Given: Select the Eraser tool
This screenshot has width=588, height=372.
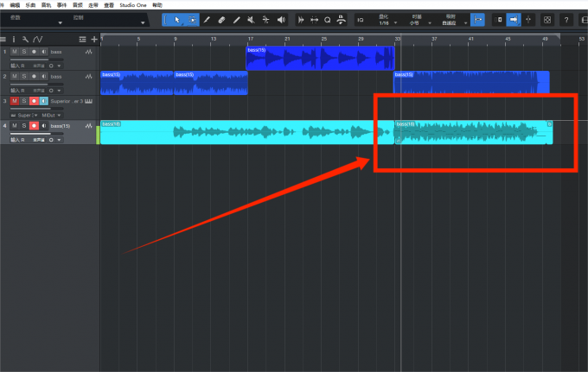Looking at the screenshot, I should click(x=221, y=20).
